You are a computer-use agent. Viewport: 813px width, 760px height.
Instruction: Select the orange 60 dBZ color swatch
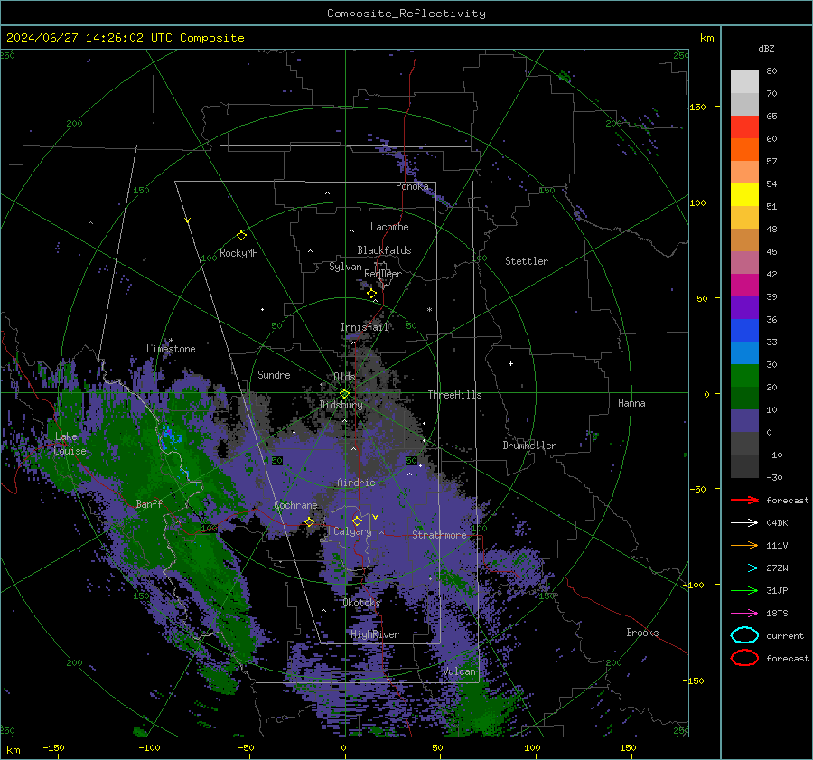tap(744, 149)
